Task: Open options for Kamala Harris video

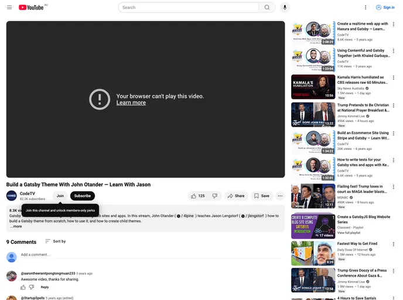Action: 394,77
